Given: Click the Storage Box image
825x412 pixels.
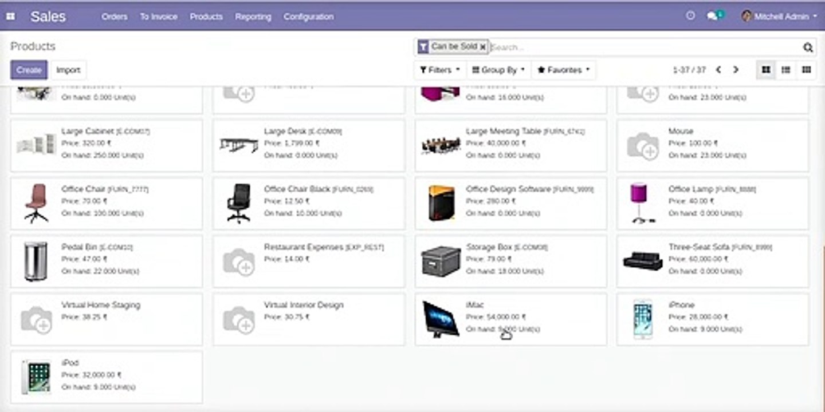Looking at the screenshot, I should [441, 262].
